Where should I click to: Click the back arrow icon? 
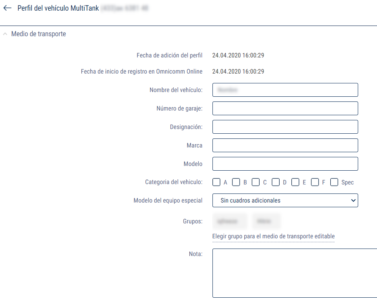pyautogui.click(x=7, y=8)
